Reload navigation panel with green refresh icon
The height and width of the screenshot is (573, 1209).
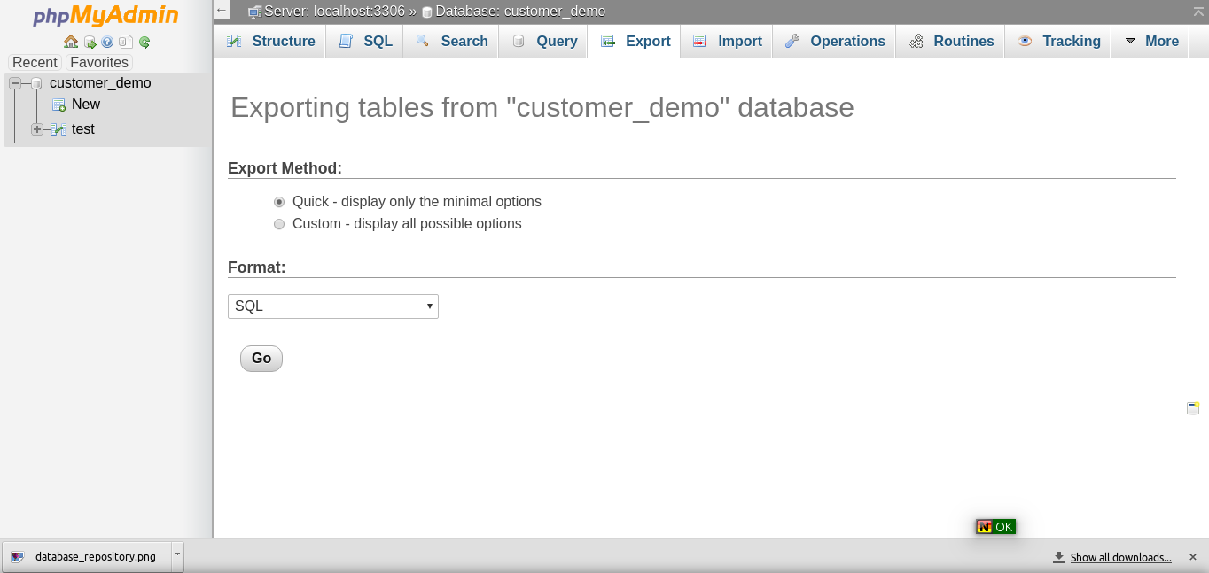coord(144,42)
